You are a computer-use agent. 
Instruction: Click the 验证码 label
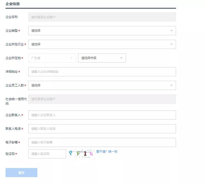10,154
